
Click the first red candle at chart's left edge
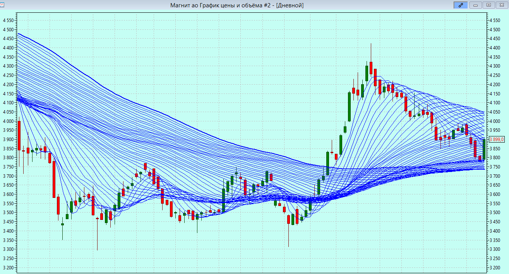pos(19,136)
